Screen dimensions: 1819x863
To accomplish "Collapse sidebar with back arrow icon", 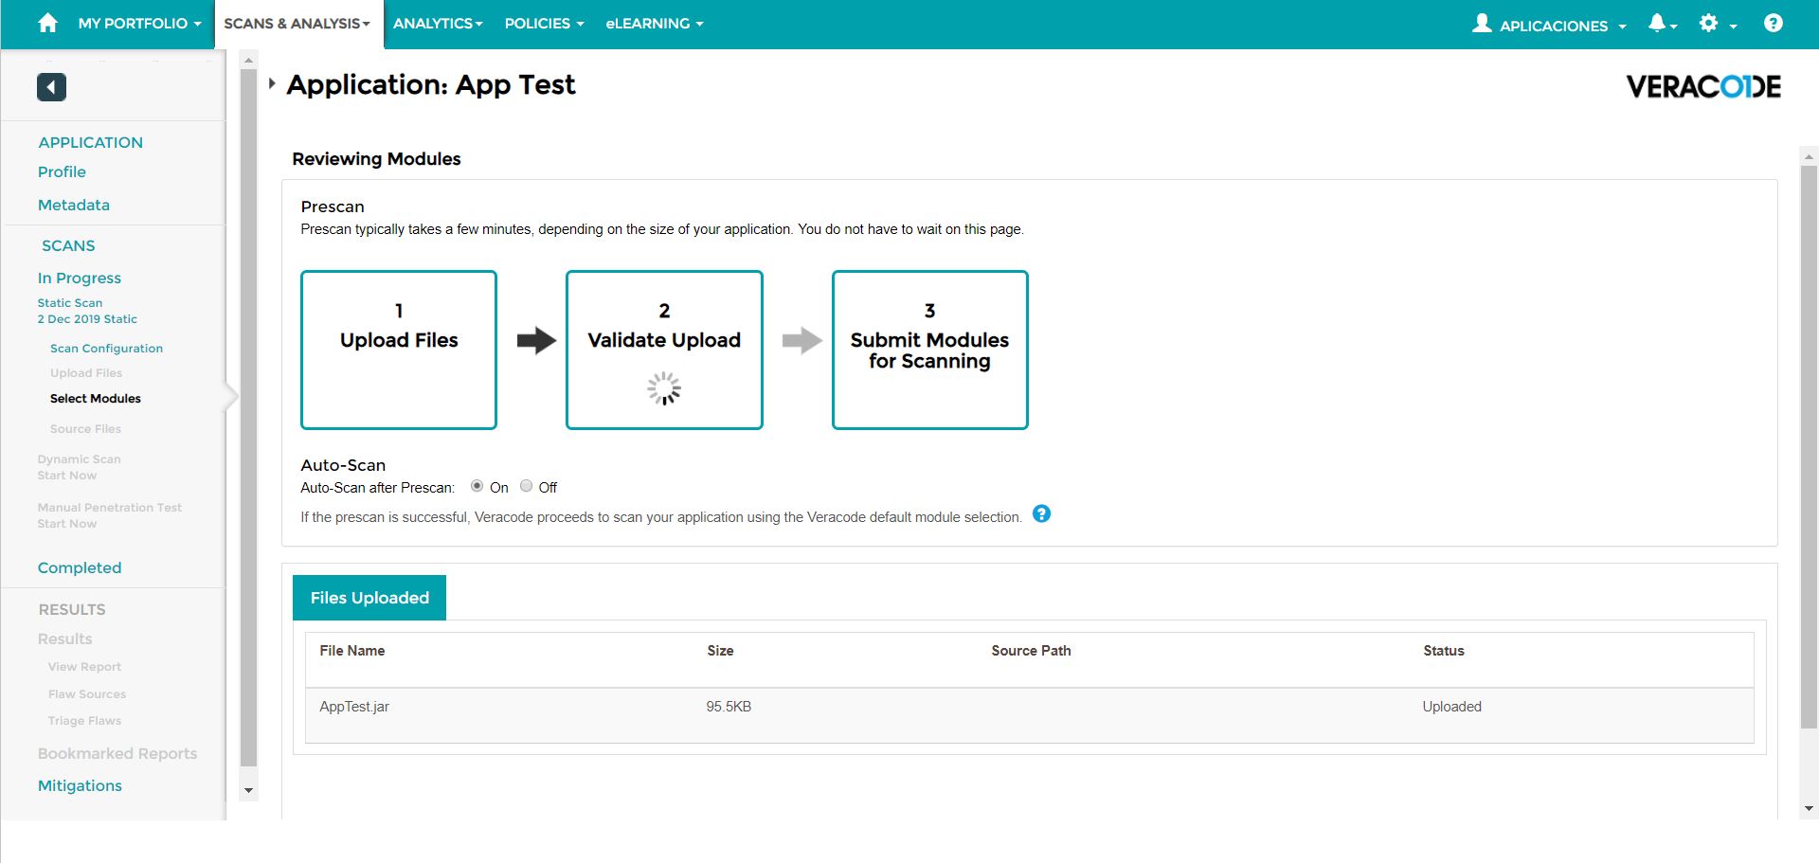I will [51, 87].
